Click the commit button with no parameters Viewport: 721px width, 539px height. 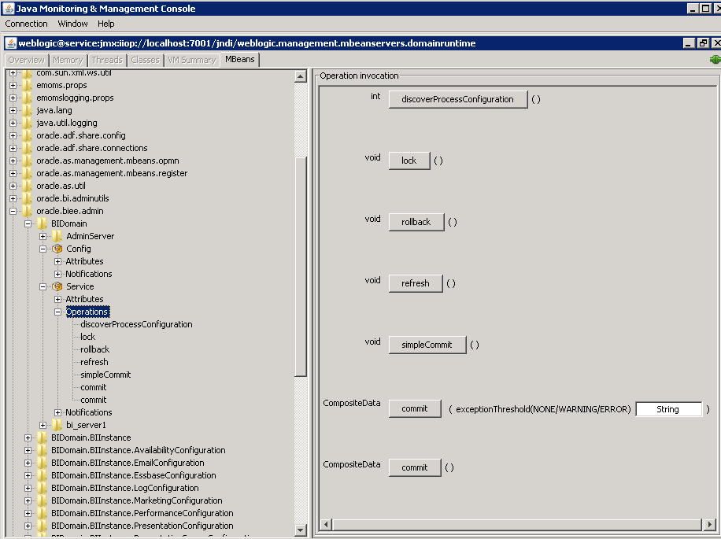[x=415, y=467]
